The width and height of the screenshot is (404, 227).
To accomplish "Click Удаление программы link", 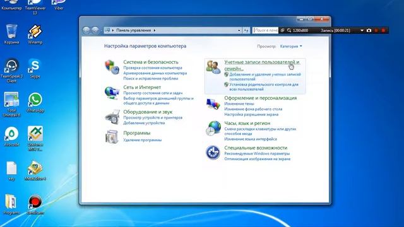I will 143,140.
